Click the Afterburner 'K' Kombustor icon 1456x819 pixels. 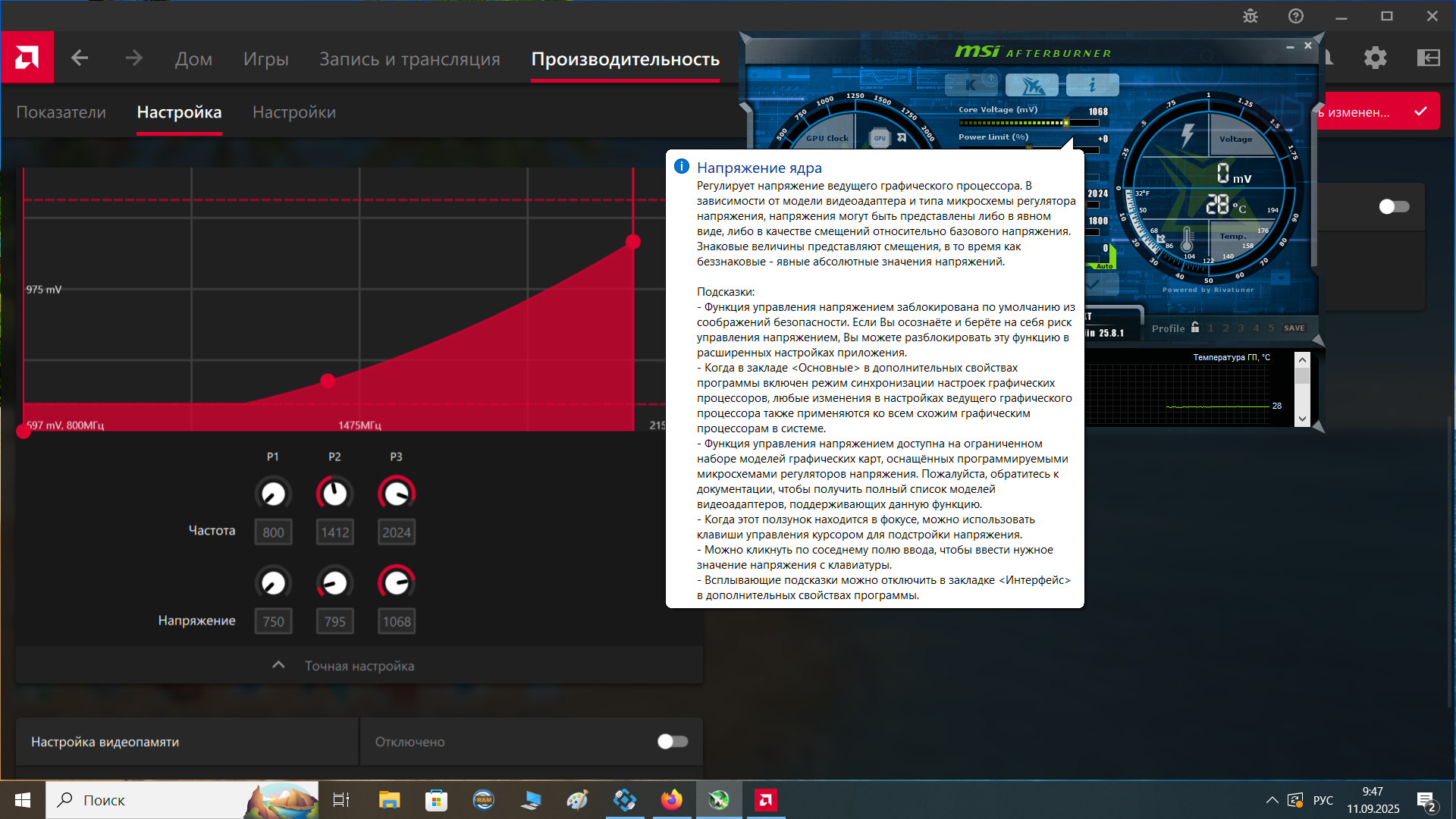point(971,85)
